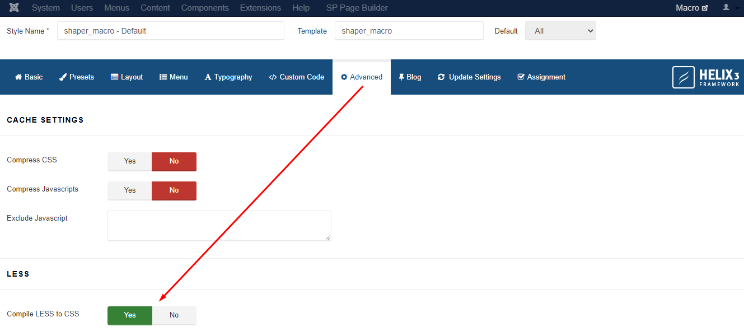Click the Compress Javascripts label
The image size is (744, 336).
[x=43, y=189]
